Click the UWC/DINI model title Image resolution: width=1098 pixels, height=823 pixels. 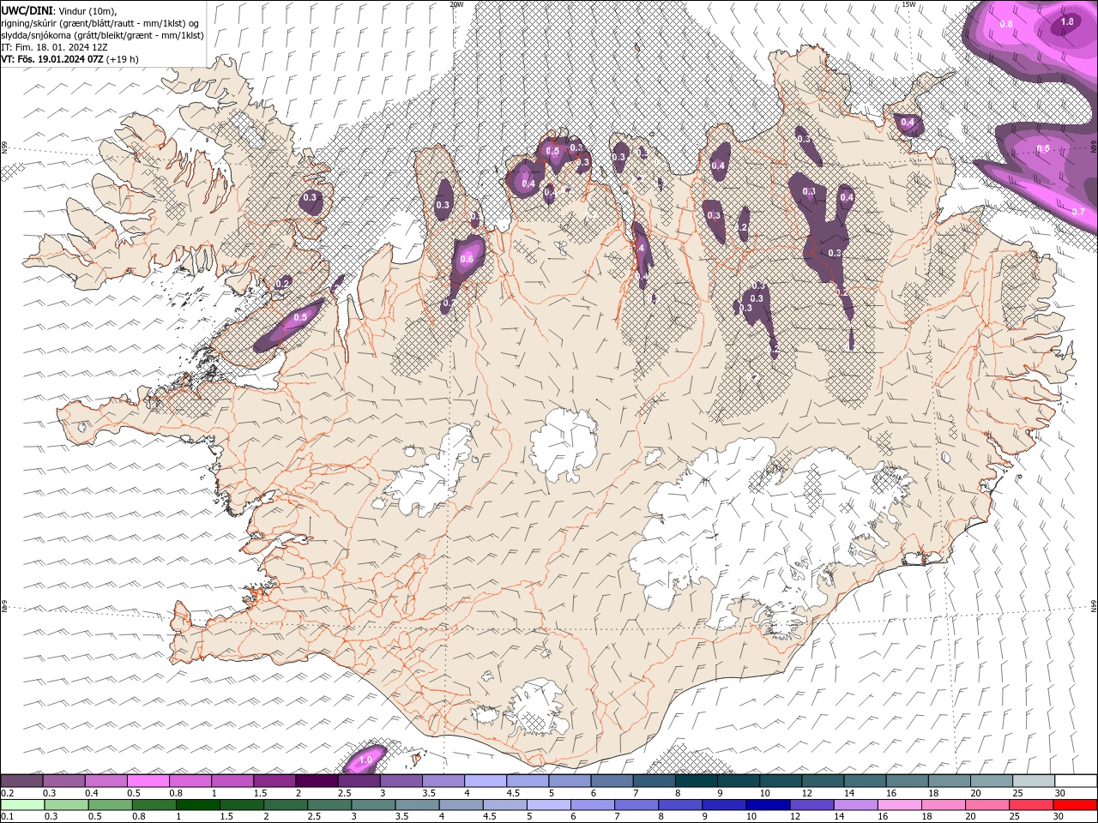[27, 9]
